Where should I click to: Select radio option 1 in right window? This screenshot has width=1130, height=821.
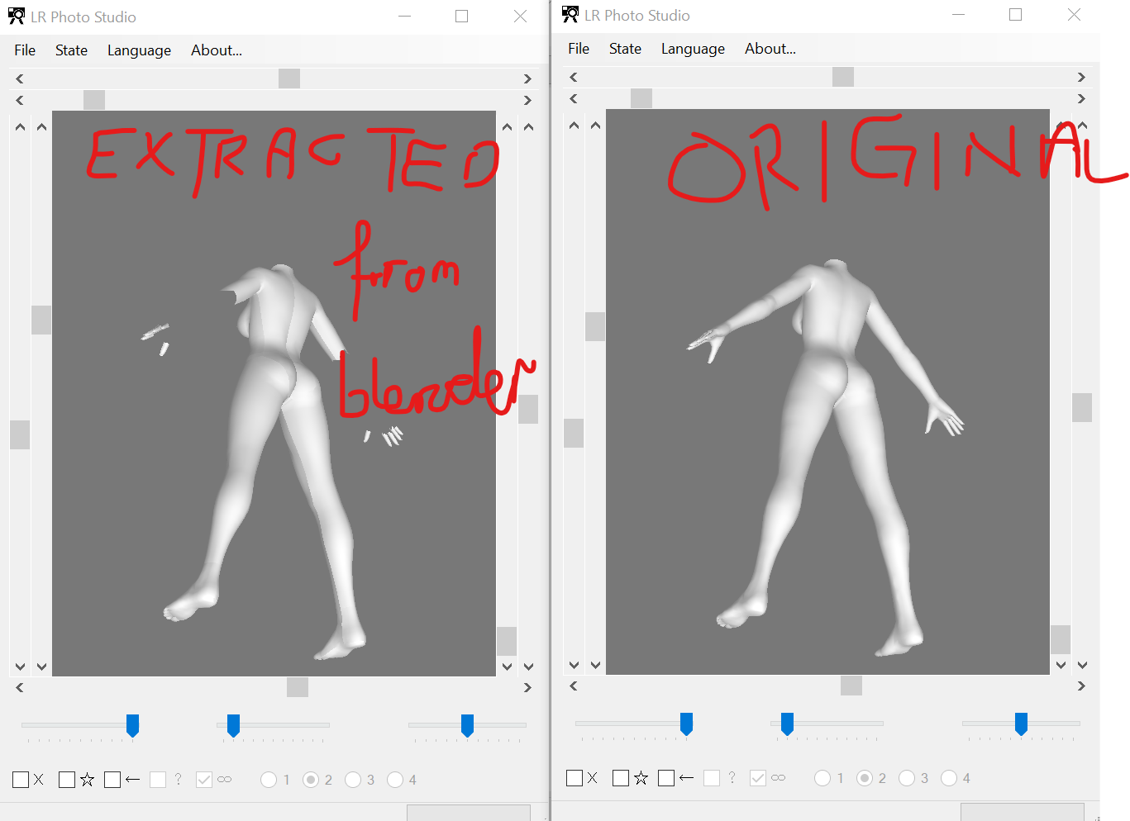[x=822, y=778]
